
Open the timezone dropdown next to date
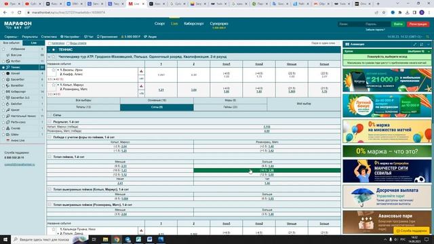tap(405, 37)
